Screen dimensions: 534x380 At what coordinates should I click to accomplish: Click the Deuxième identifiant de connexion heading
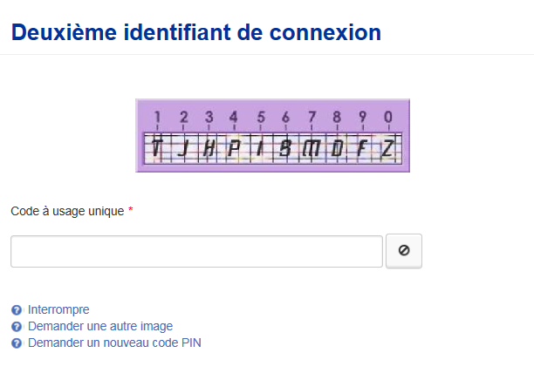196,32
